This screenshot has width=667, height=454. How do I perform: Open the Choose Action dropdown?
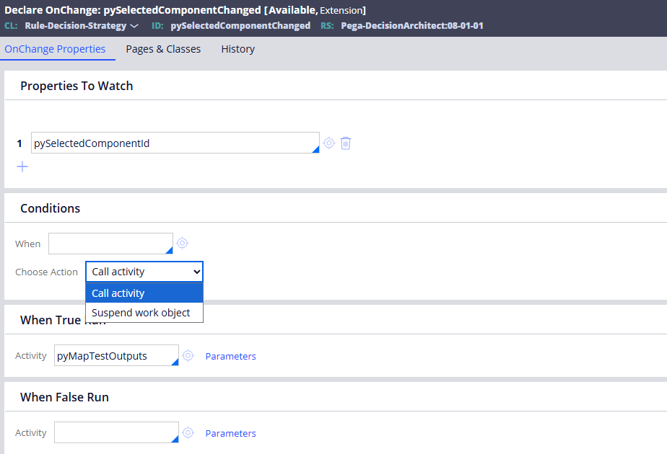click(144, 272)
